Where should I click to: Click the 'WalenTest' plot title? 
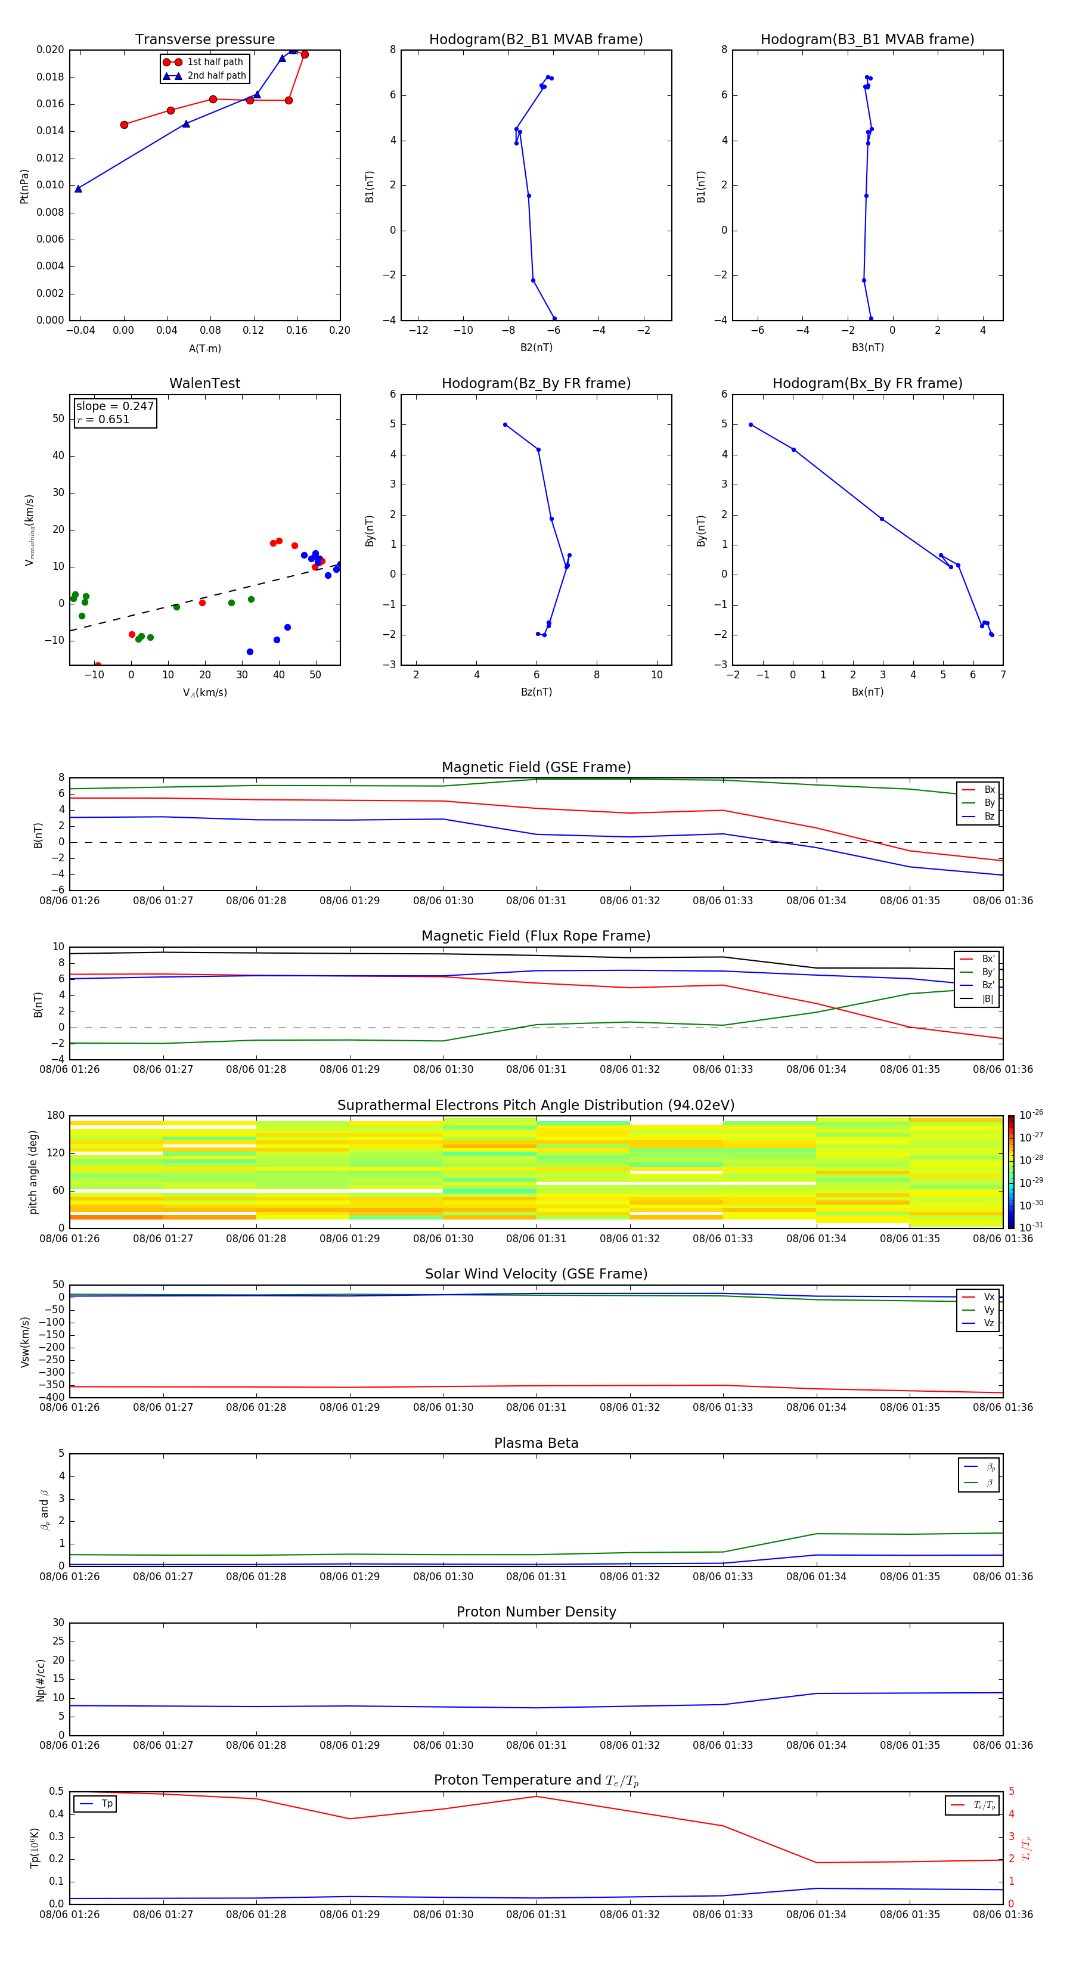[204, 383]
